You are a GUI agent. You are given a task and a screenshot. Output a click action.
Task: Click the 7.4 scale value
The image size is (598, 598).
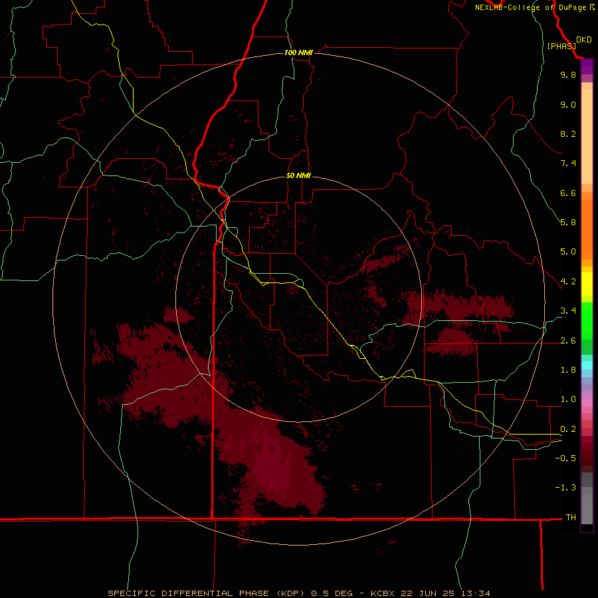(568, 163)
